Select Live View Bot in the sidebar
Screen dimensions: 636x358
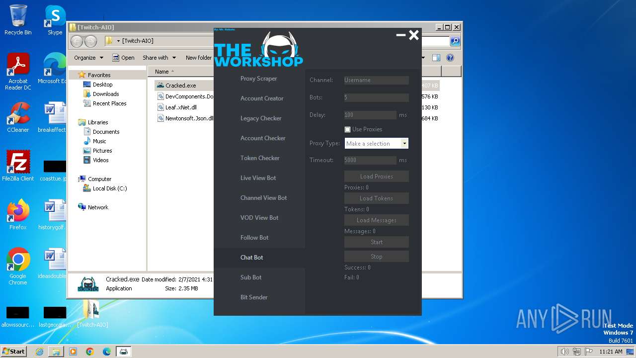259,178
